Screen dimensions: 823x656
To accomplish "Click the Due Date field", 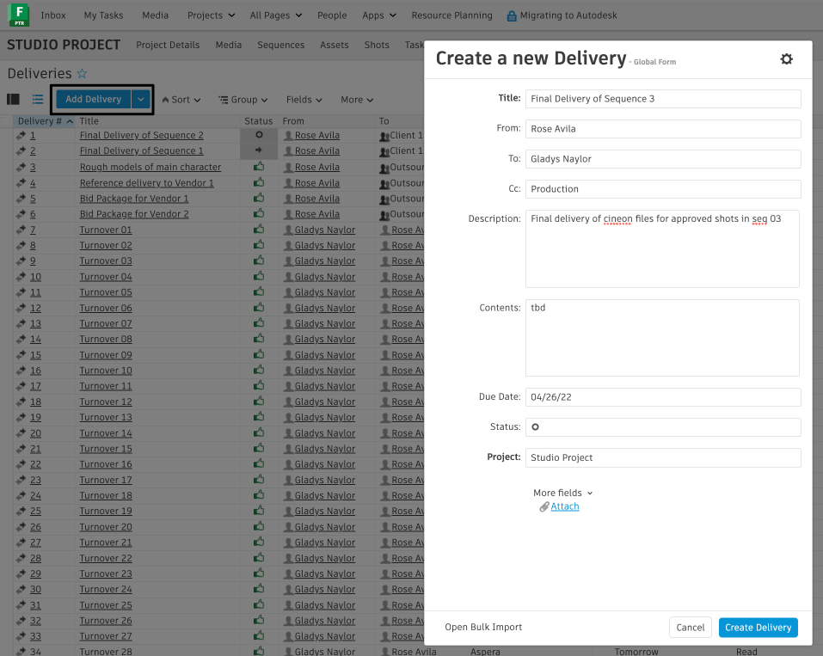I will point(663,397).
